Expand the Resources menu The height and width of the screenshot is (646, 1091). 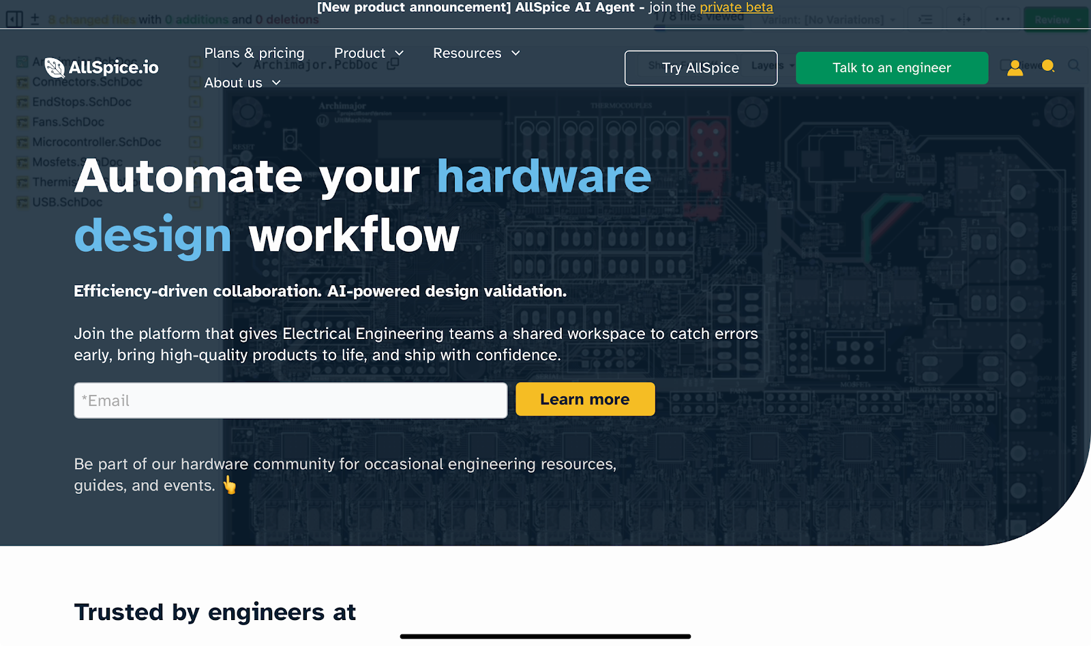(x=477, y=53)
